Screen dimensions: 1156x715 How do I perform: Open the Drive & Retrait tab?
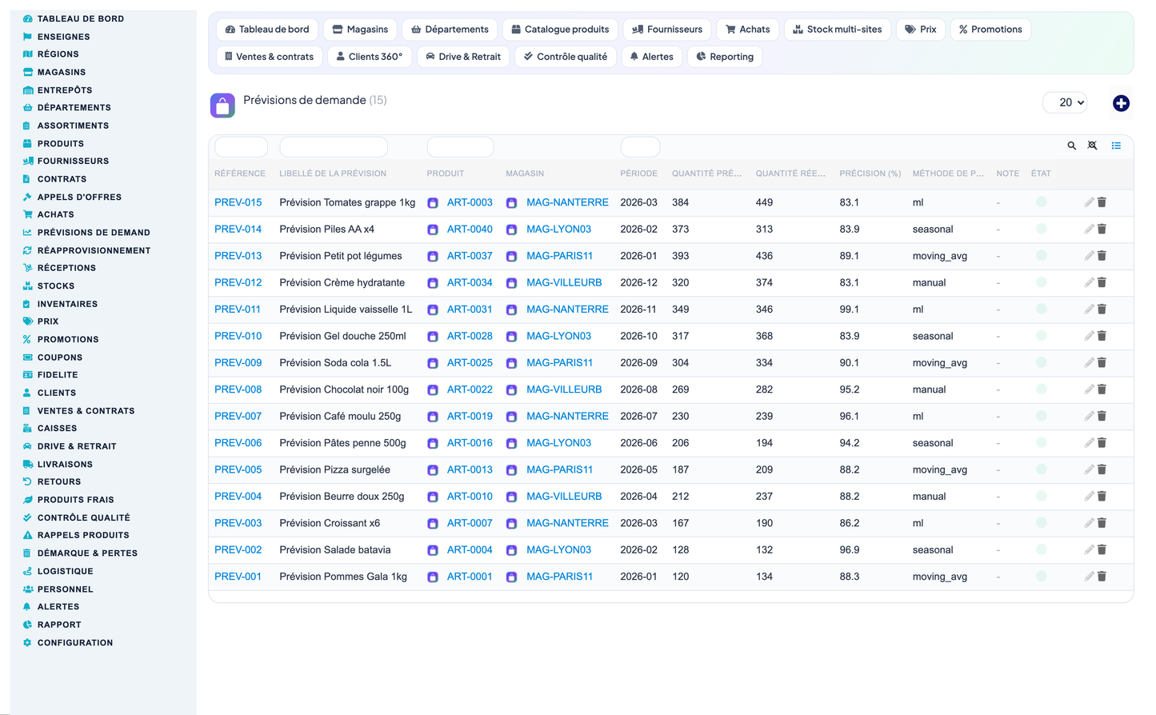point(463,57)
